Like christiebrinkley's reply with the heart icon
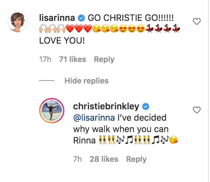Screen dimensions: 210x182 (196, 110)
